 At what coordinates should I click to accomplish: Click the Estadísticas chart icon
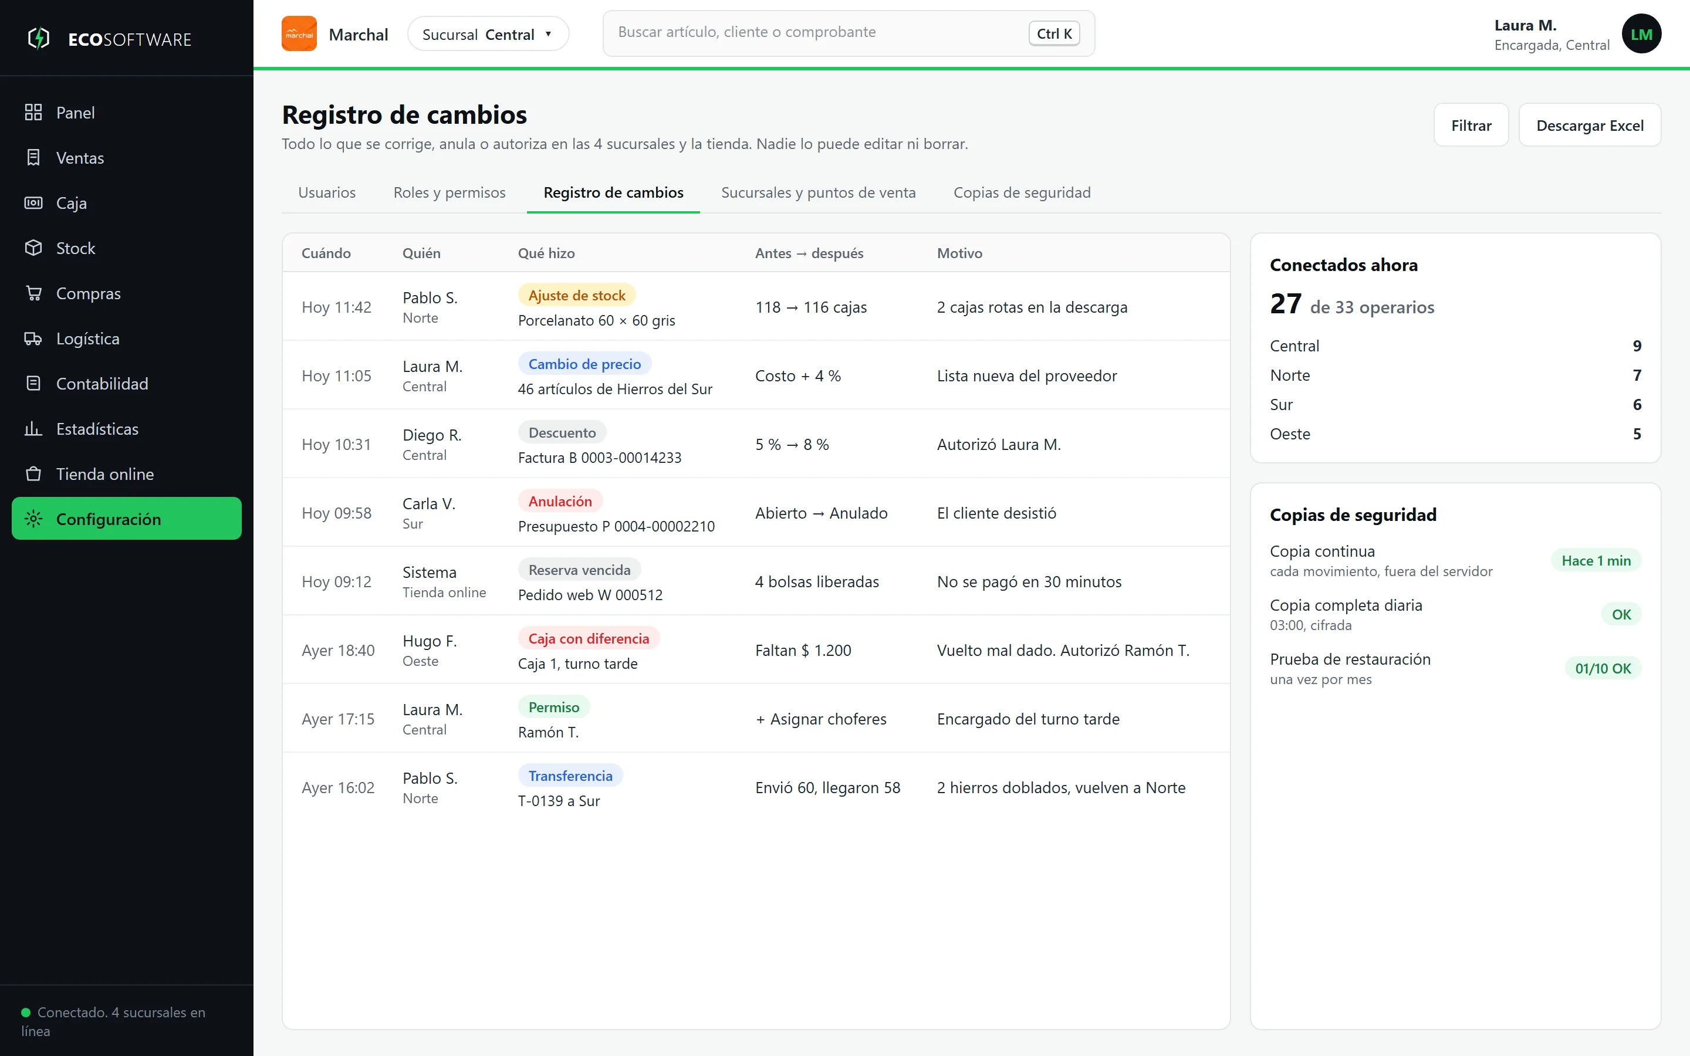point(33,429)
